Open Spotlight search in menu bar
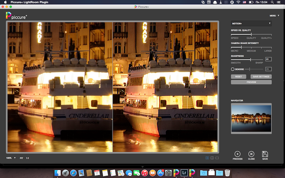 (273, 2)
